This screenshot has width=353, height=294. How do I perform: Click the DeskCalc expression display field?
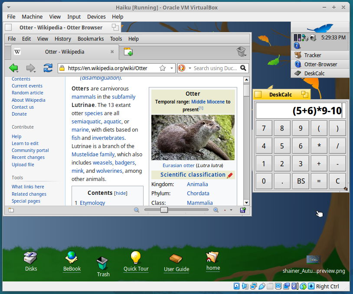coord(301,110)
